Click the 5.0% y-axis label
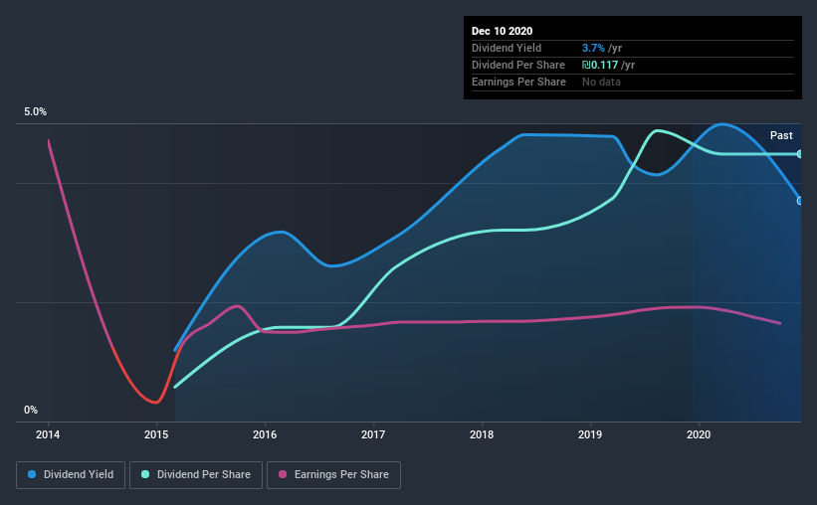The height and width of the screenshot is (505, 817). 35,112
